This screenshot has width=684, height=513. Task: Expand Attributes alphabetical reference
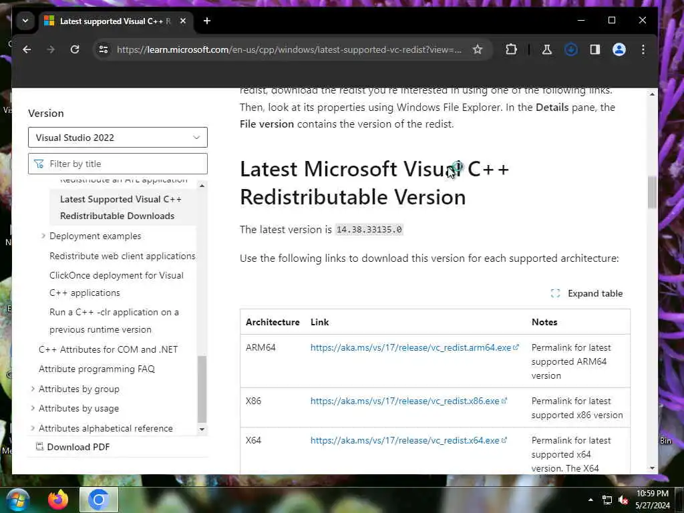coord(33,428)
